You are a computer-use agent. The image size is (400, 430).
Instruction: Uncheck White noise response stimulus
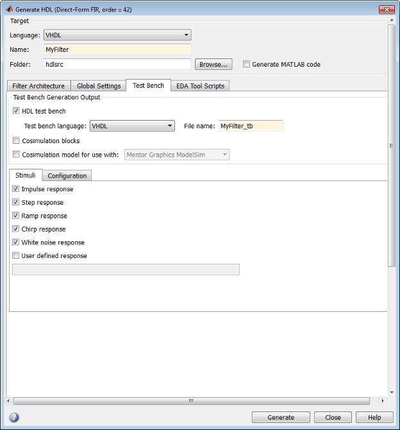(x=15, y=242)
